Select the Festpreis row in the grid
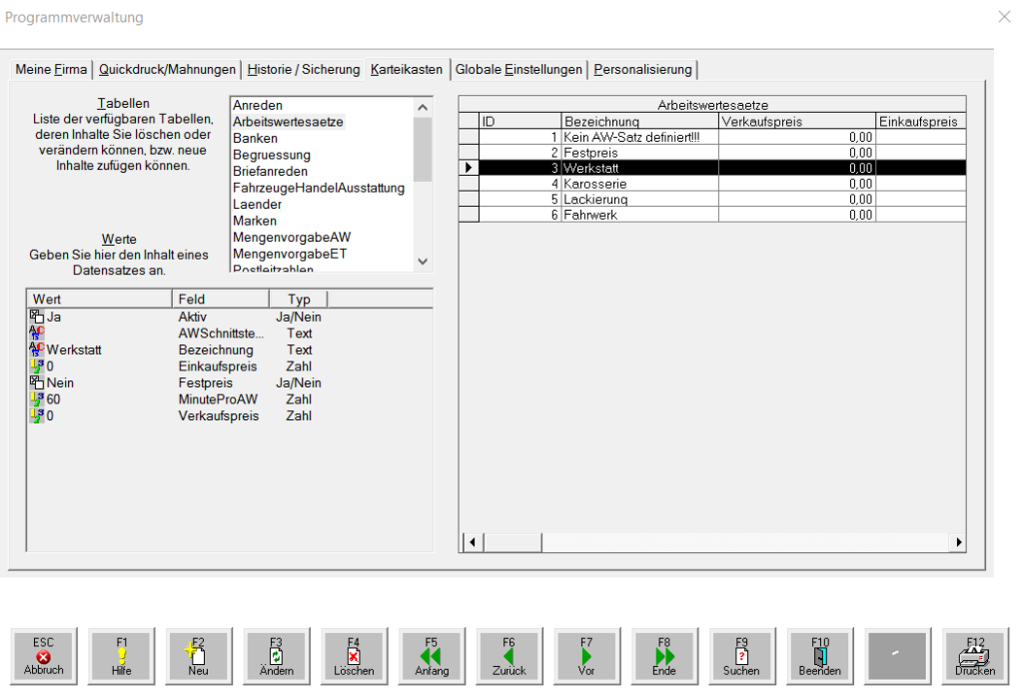This screenshot has width=1023, height=698. point(712,153)
